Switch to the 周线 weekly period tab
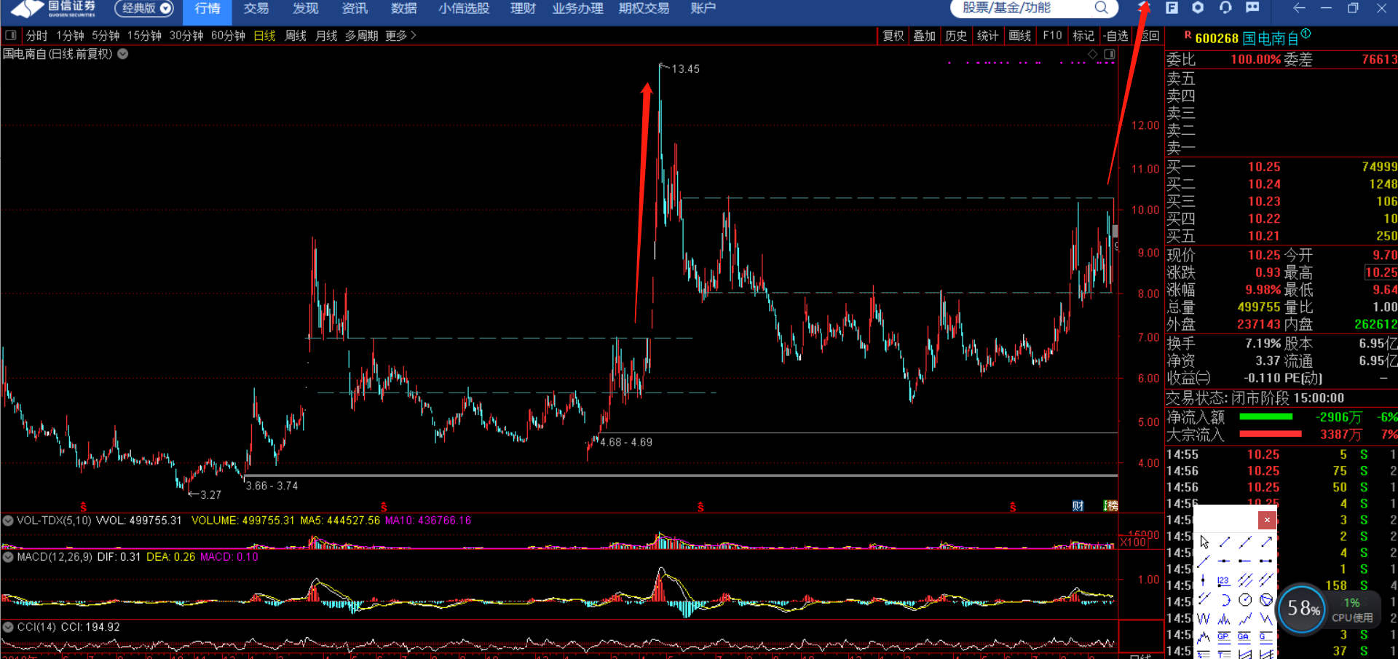 [x=295, y=36]
